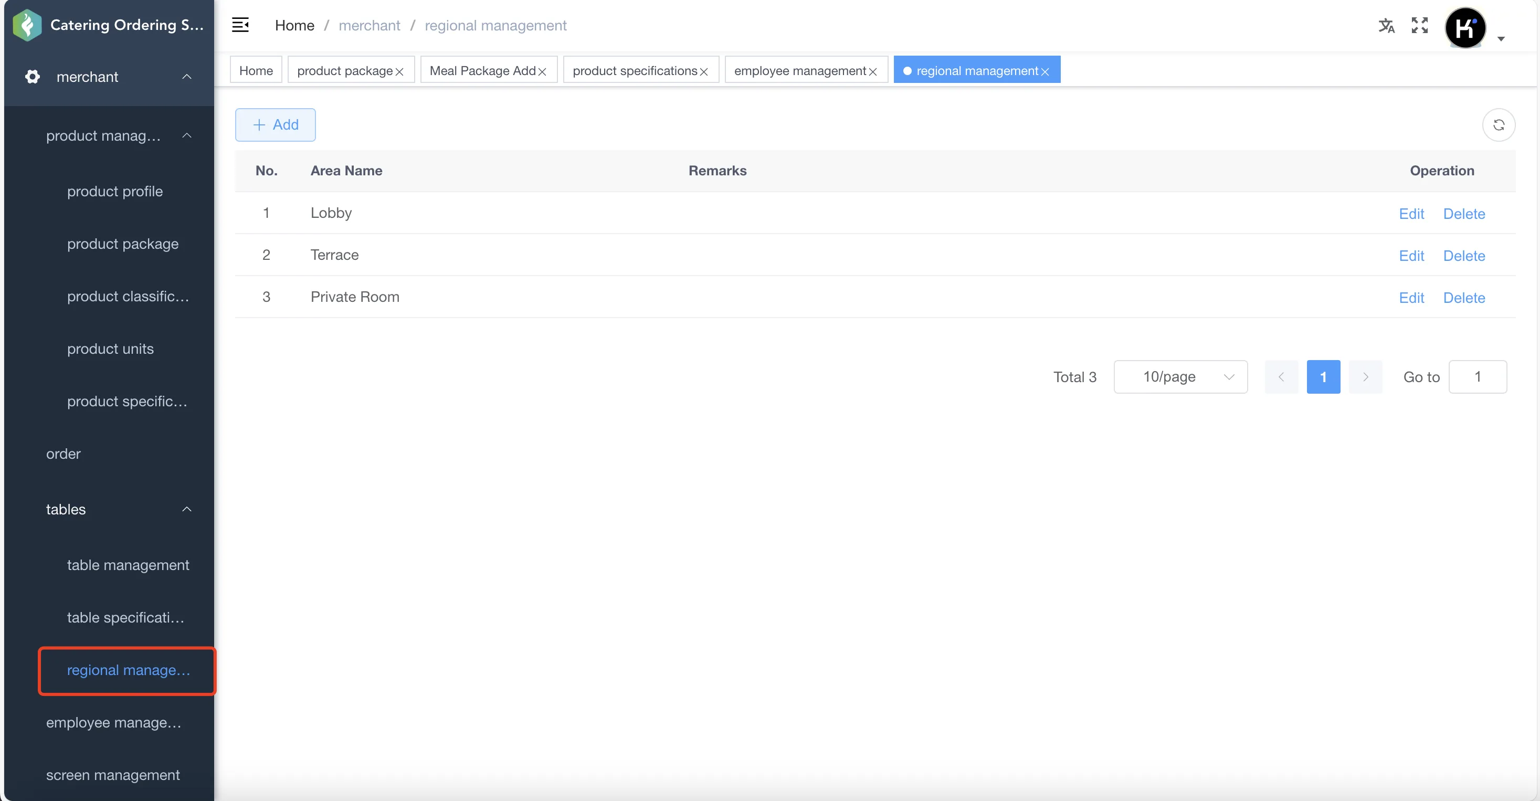Open the order menu item
This screenshot has width=1540, height=801.
click(x=63, y=454)
